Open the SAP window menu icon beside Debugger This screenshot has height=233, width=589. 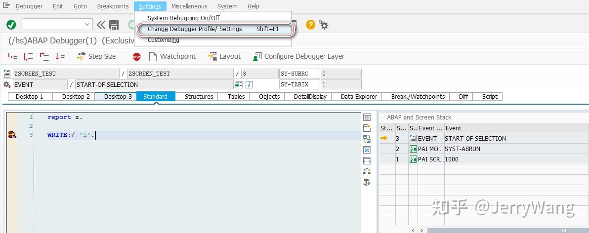(6, 6)
